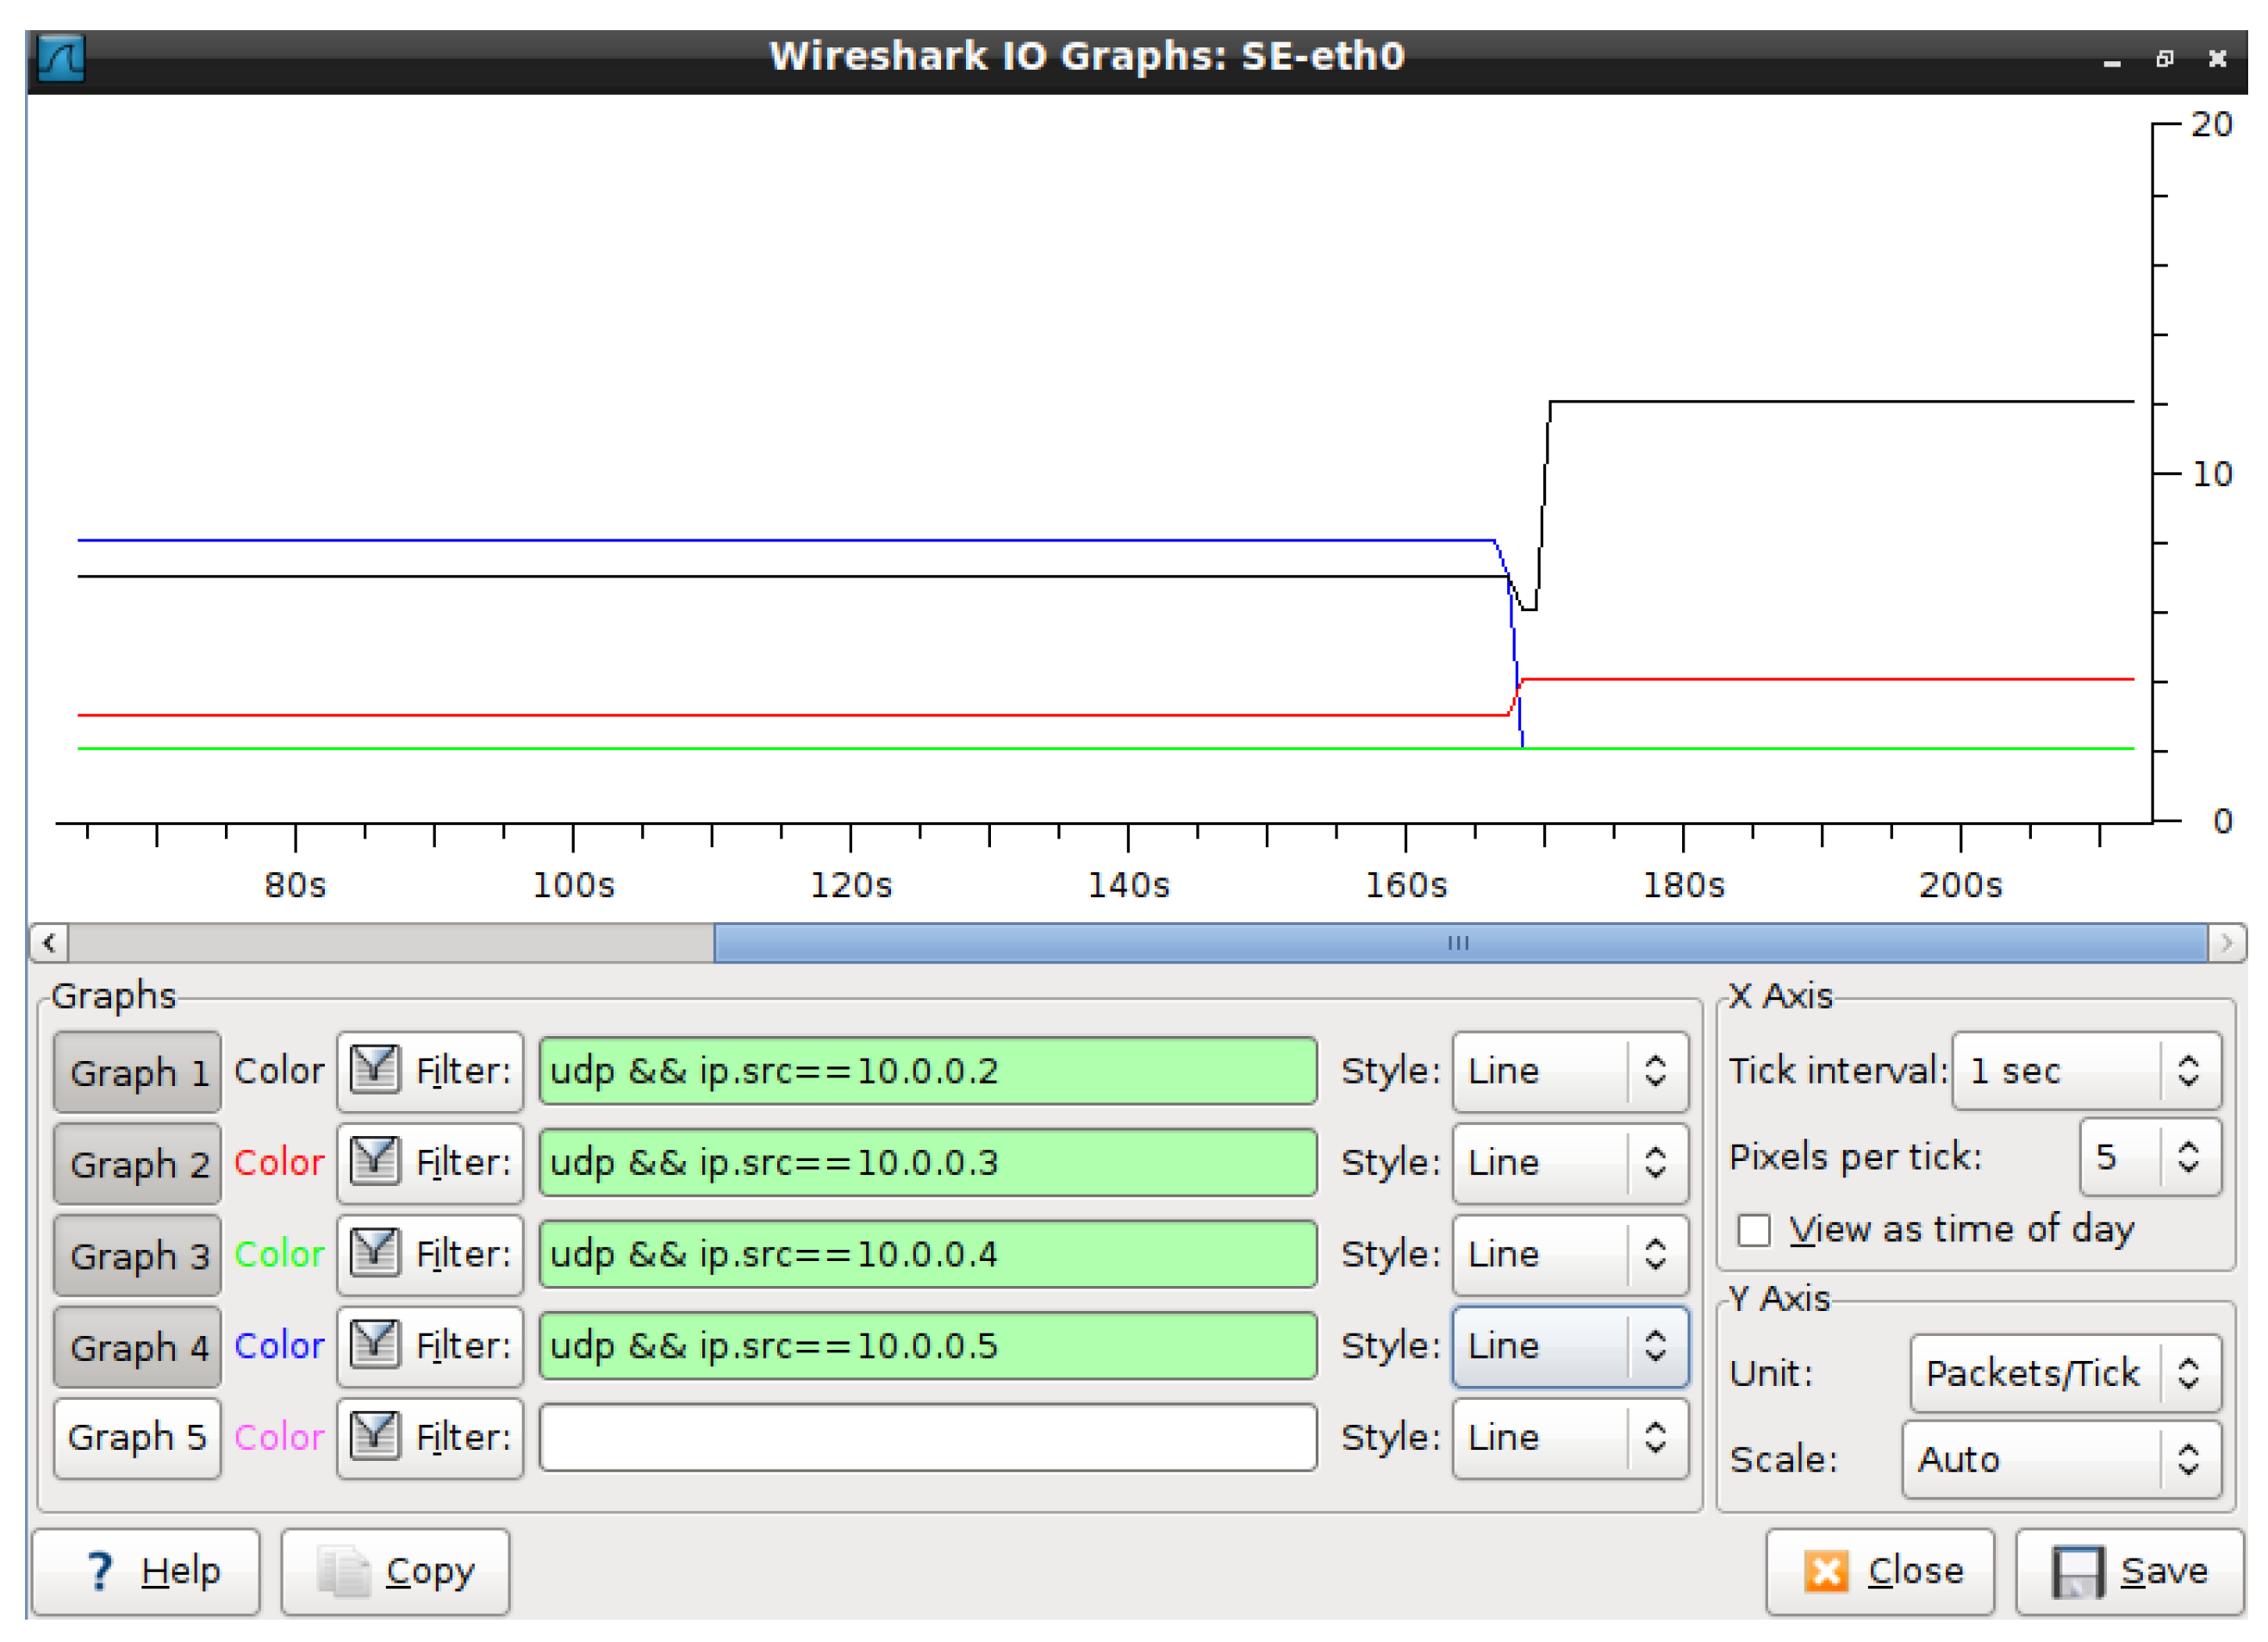Open filter expression dialog for Graph 3
The height and width of the screenshot is (1642, 2268).
coord(431,1254)
